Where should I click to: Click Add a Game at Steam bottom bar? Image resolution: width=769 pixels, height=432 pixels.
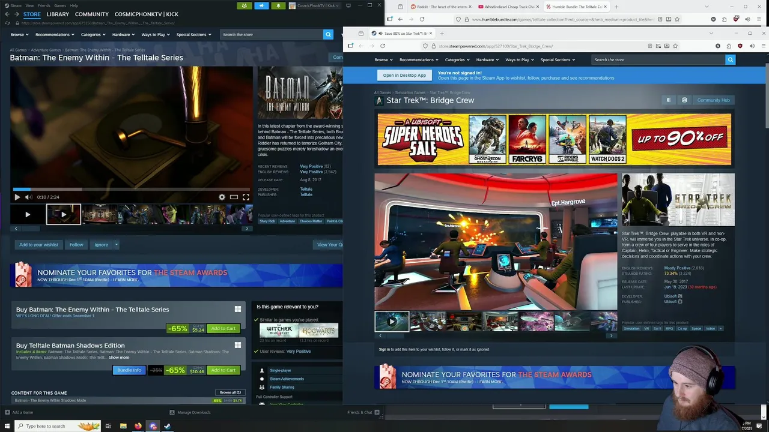pos(19,412)
